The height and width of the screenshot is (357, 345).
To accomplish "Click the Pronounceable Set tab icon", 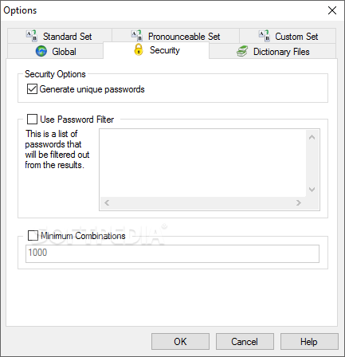I will [137, 36].
